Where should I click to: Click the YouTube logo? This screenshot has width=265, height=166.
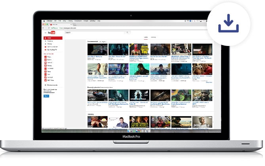click(x=51, y=32)
